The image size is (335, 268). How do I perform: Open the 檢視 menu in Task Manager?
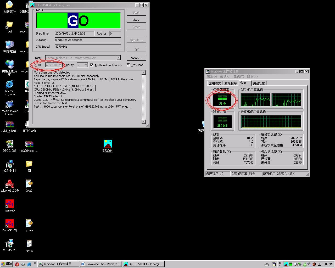pos(238,76)
